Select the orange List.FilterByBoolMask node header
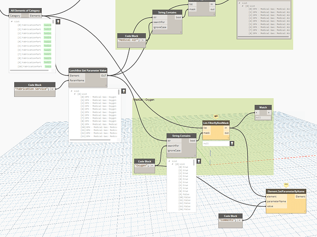317x237 pixels. (x=216, y=123)
